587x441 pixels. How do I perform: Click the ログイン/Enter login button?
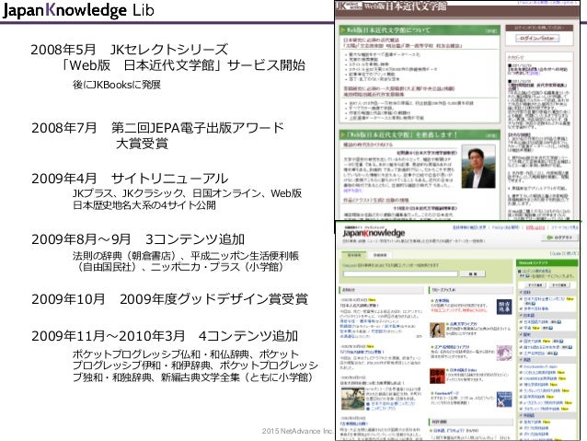pyautogui.click(x=537, y=39)
